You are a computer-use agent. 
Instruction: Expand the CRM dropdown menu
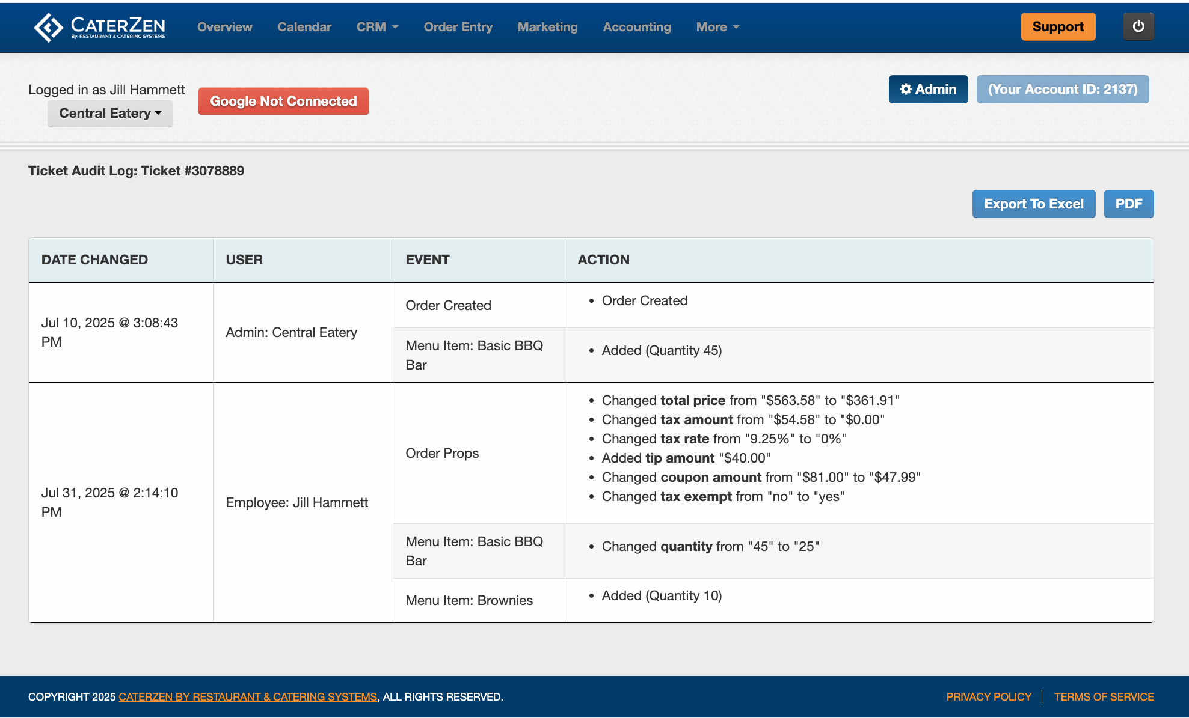click(377, 27)
